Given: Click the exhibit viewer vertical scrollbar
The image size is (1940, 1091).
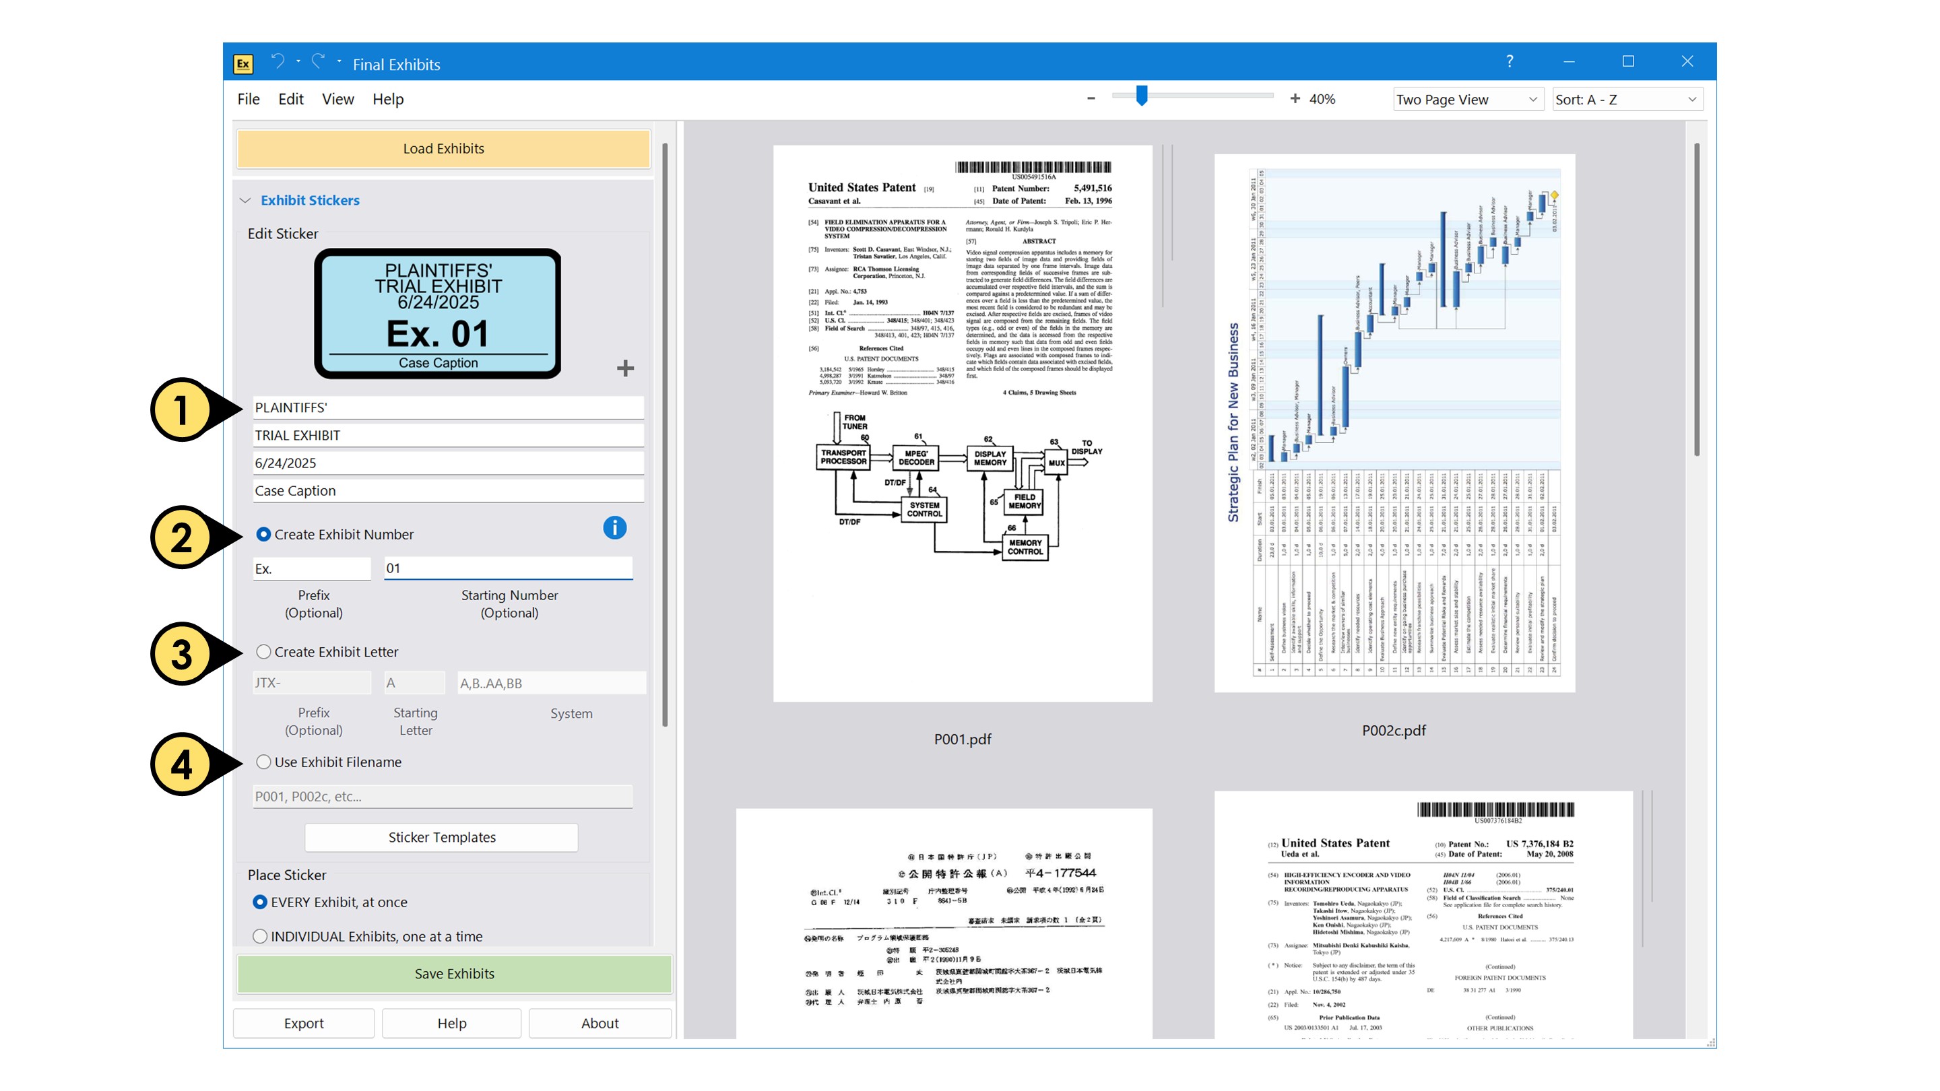Looking at the screenshot, I should (1697, 300).
